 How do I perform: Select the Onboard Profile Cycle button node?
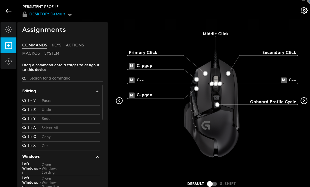[217, 105]
